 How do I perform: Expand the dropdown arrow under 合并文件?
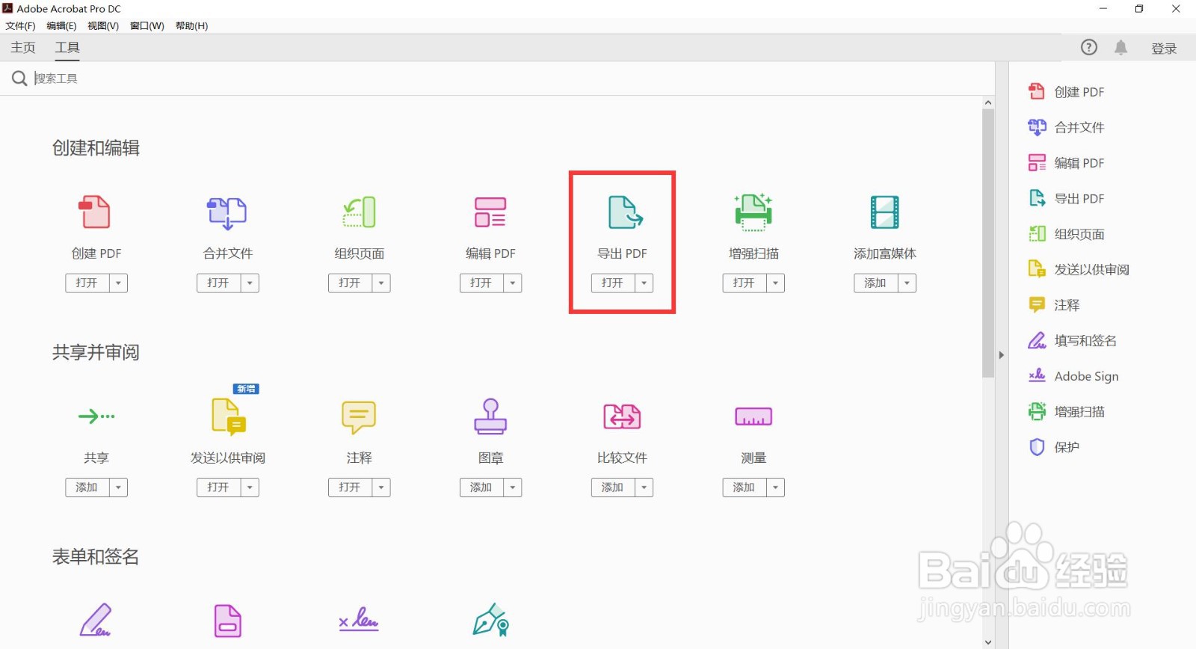pos(250,283)
